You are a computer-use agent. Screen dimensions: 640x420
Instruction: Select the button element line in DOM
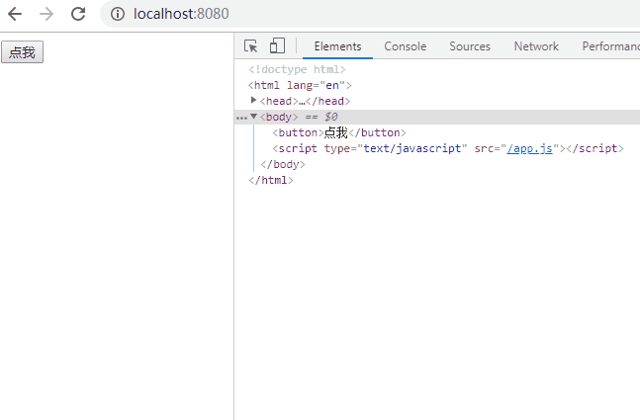click(338, 132)
